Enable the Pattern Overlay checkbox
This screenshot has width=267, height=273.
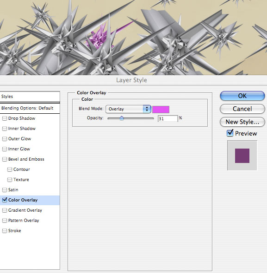[x=5, y=221]
